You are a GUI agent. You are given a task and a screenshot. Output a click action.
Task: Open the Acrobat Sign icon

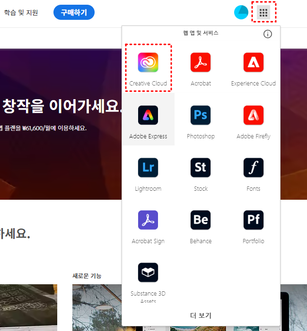tap(148, 220)
